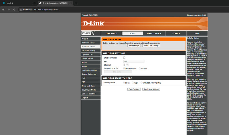Select Wireless Setup in the sidebar

pyautogui.click(x=91, y=47)
